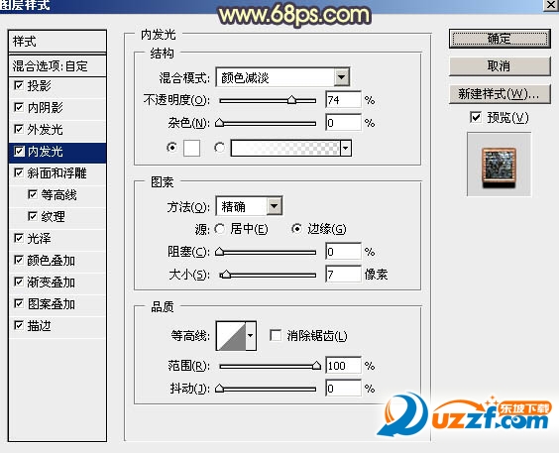This screenshot has width=559, height=453.
Task: Toggle the 内阴影 checkbox
Action: [19, 107]
